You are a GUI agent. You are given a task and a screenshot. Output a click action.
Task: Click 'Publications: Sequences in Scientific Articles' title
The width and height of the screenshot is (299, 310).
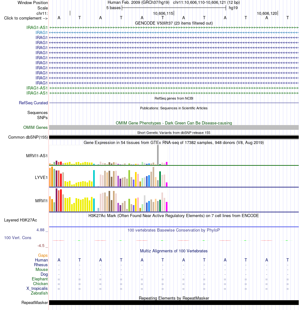pos(174,108)
